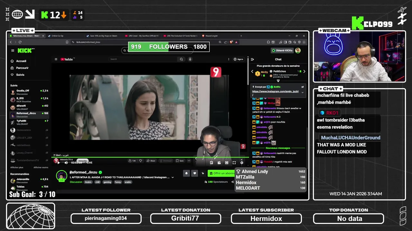This screenshot has width=412, height=231.
Task: Open Parcourir in Kick sidebar
Action: click(20, 68)
